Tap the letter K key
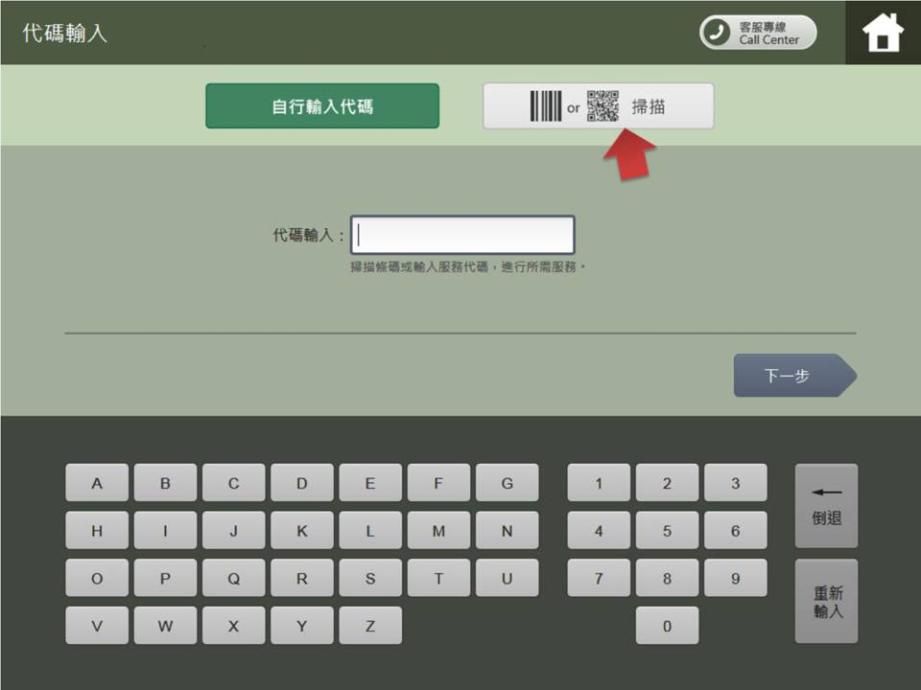Viewport: 921px width, 690px height. 302,530
